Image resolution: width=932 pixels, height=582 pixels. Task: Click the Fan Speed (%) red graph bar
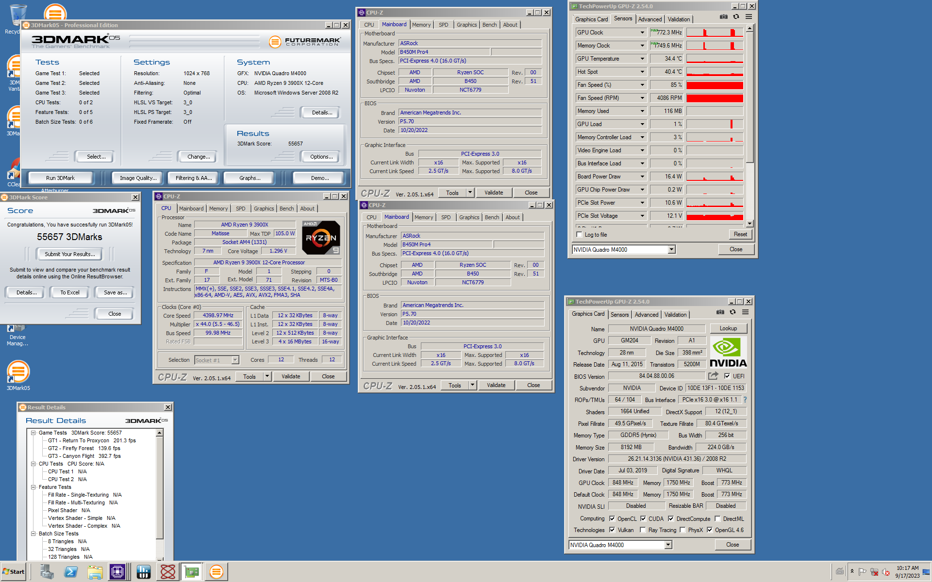click(x=715, y=85)
